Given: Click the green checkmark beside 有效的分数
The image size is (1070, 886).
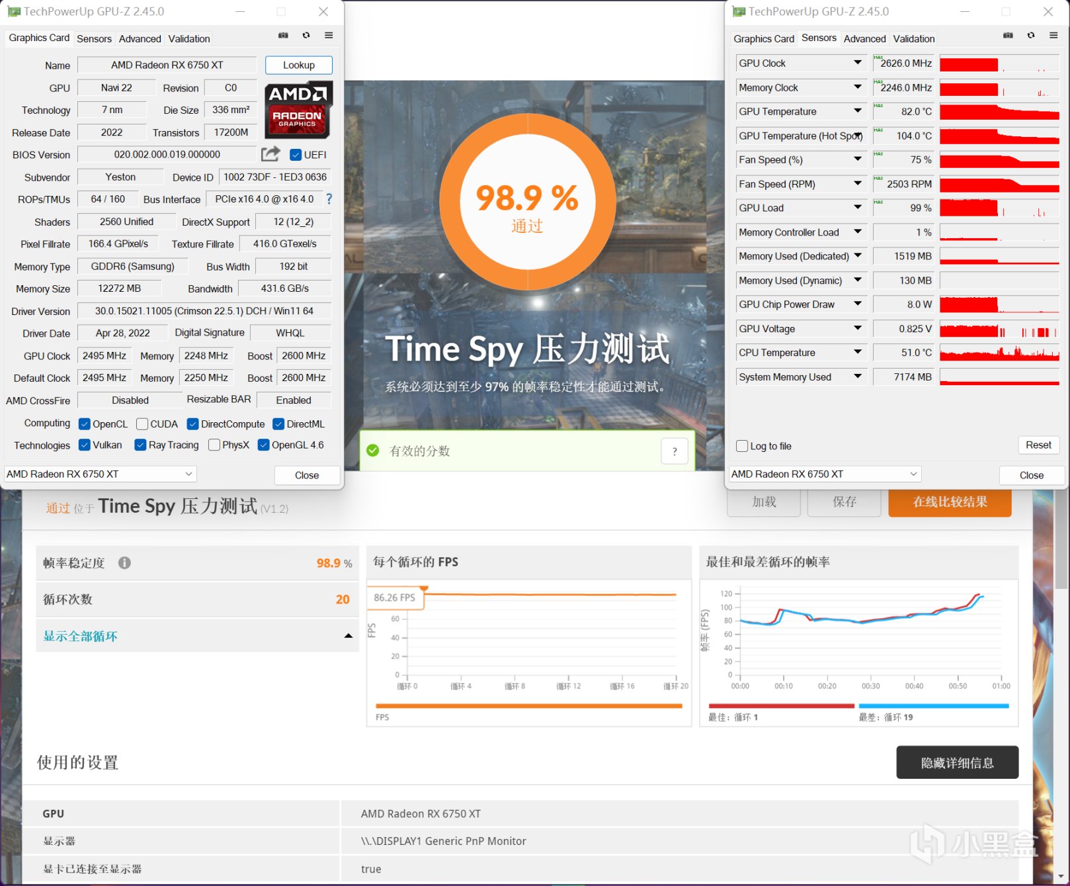Looking at the screenshot, I should [373, 451].
